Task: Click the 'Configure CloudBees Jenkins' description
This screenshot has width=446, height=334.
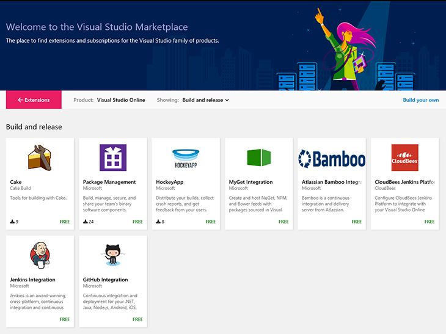Action: (x=403, y=204)
